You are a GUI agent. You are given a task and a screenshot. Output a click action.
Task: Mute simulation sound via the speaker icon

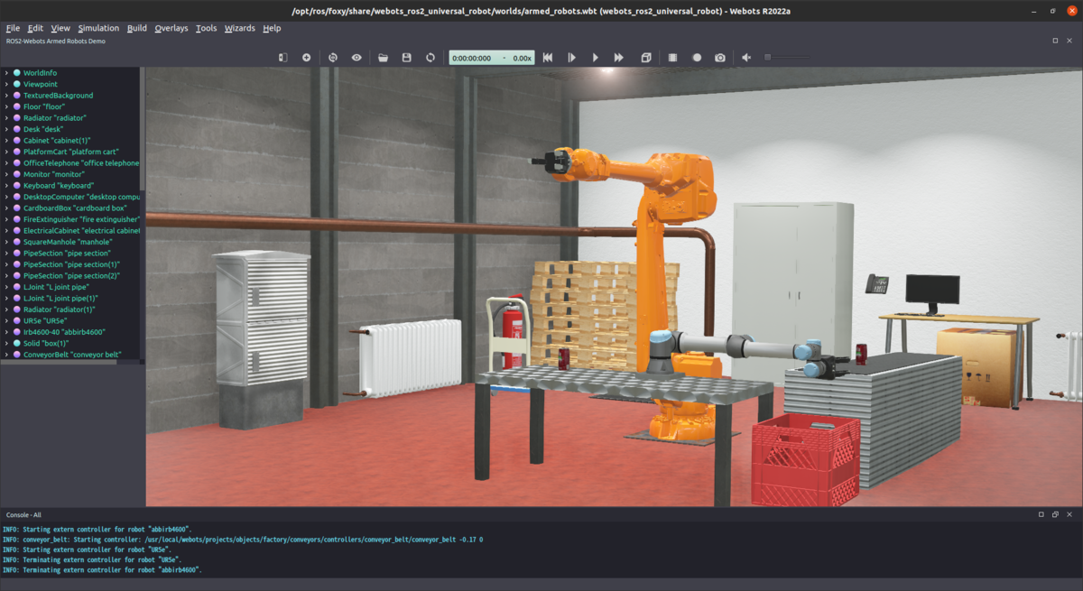click(x=745, y=57)
